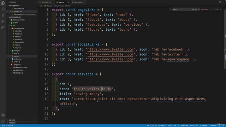Toggle Use Regular Expression in the find widget
The height and width of the screenshot is (127, 226).
coord(198,10)
